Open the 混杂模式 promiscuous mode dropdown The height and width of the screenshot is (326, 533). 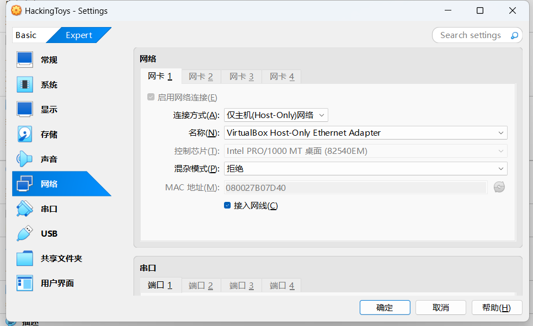pyautogui.click(x=365, y=169)
